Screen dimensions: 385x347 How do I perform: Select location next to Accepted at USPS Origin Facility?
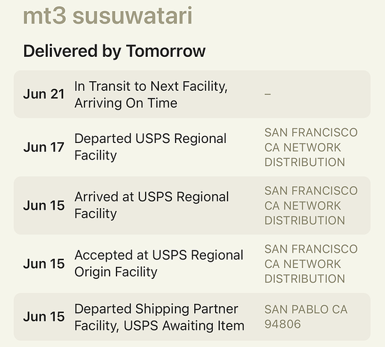pos(311,264)
